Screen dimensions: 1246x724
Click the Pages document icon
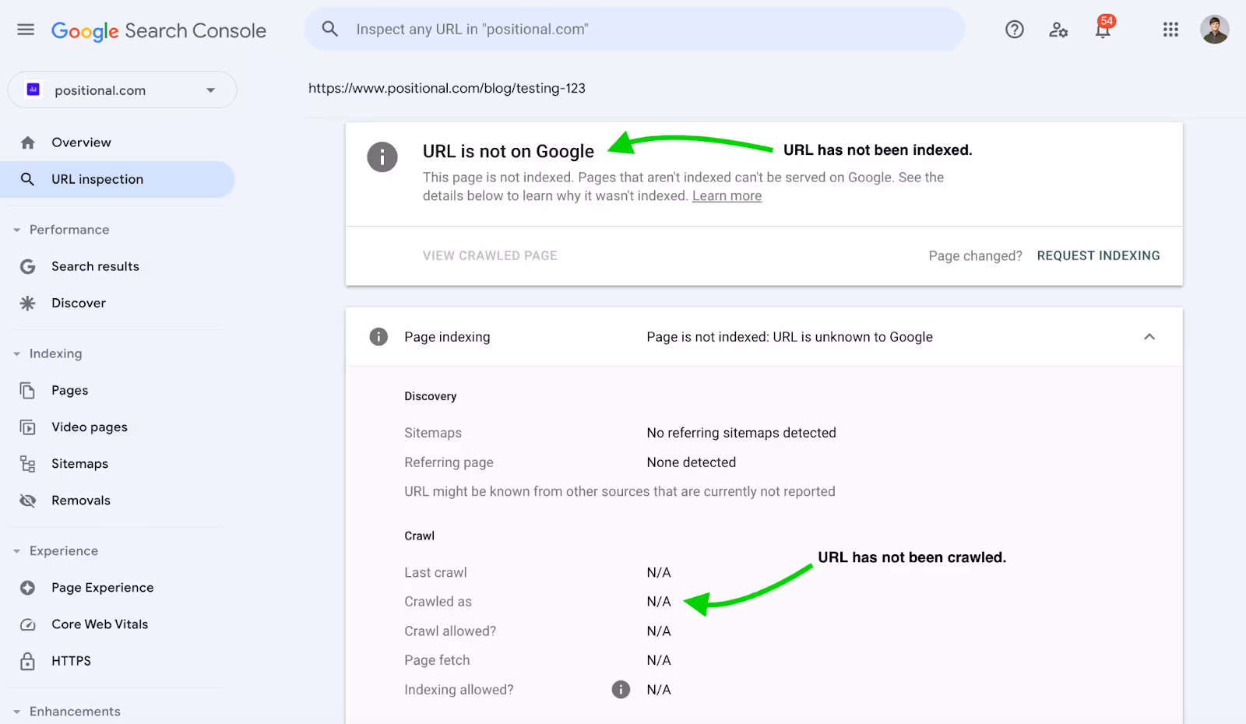[x=28, y=390]
